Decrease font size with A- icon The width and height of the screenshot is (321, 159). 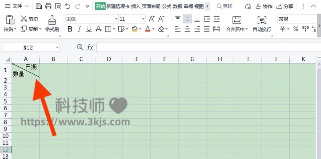[161, 19]
